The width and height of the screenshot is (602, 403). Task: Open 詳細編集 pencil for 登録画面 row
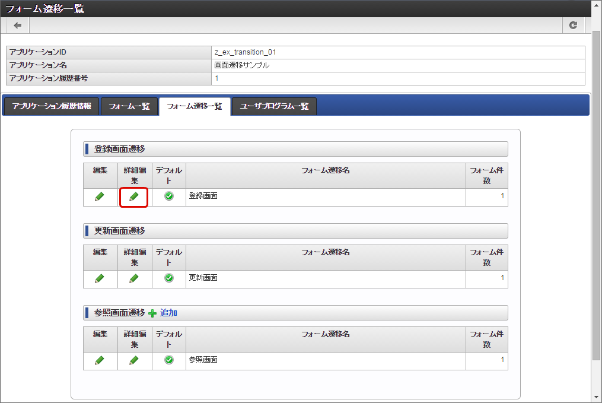pyautogui.click(x=133, y=196)
